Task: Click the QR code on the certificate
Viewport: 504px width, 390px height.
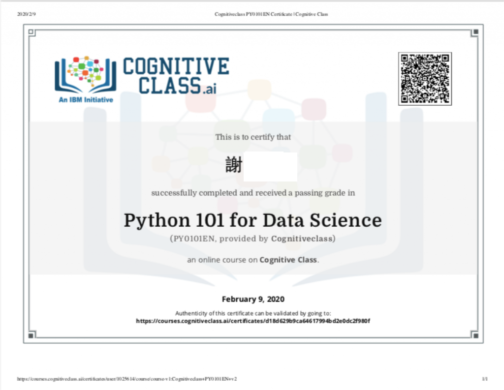Action: click(x=425, y=79)
